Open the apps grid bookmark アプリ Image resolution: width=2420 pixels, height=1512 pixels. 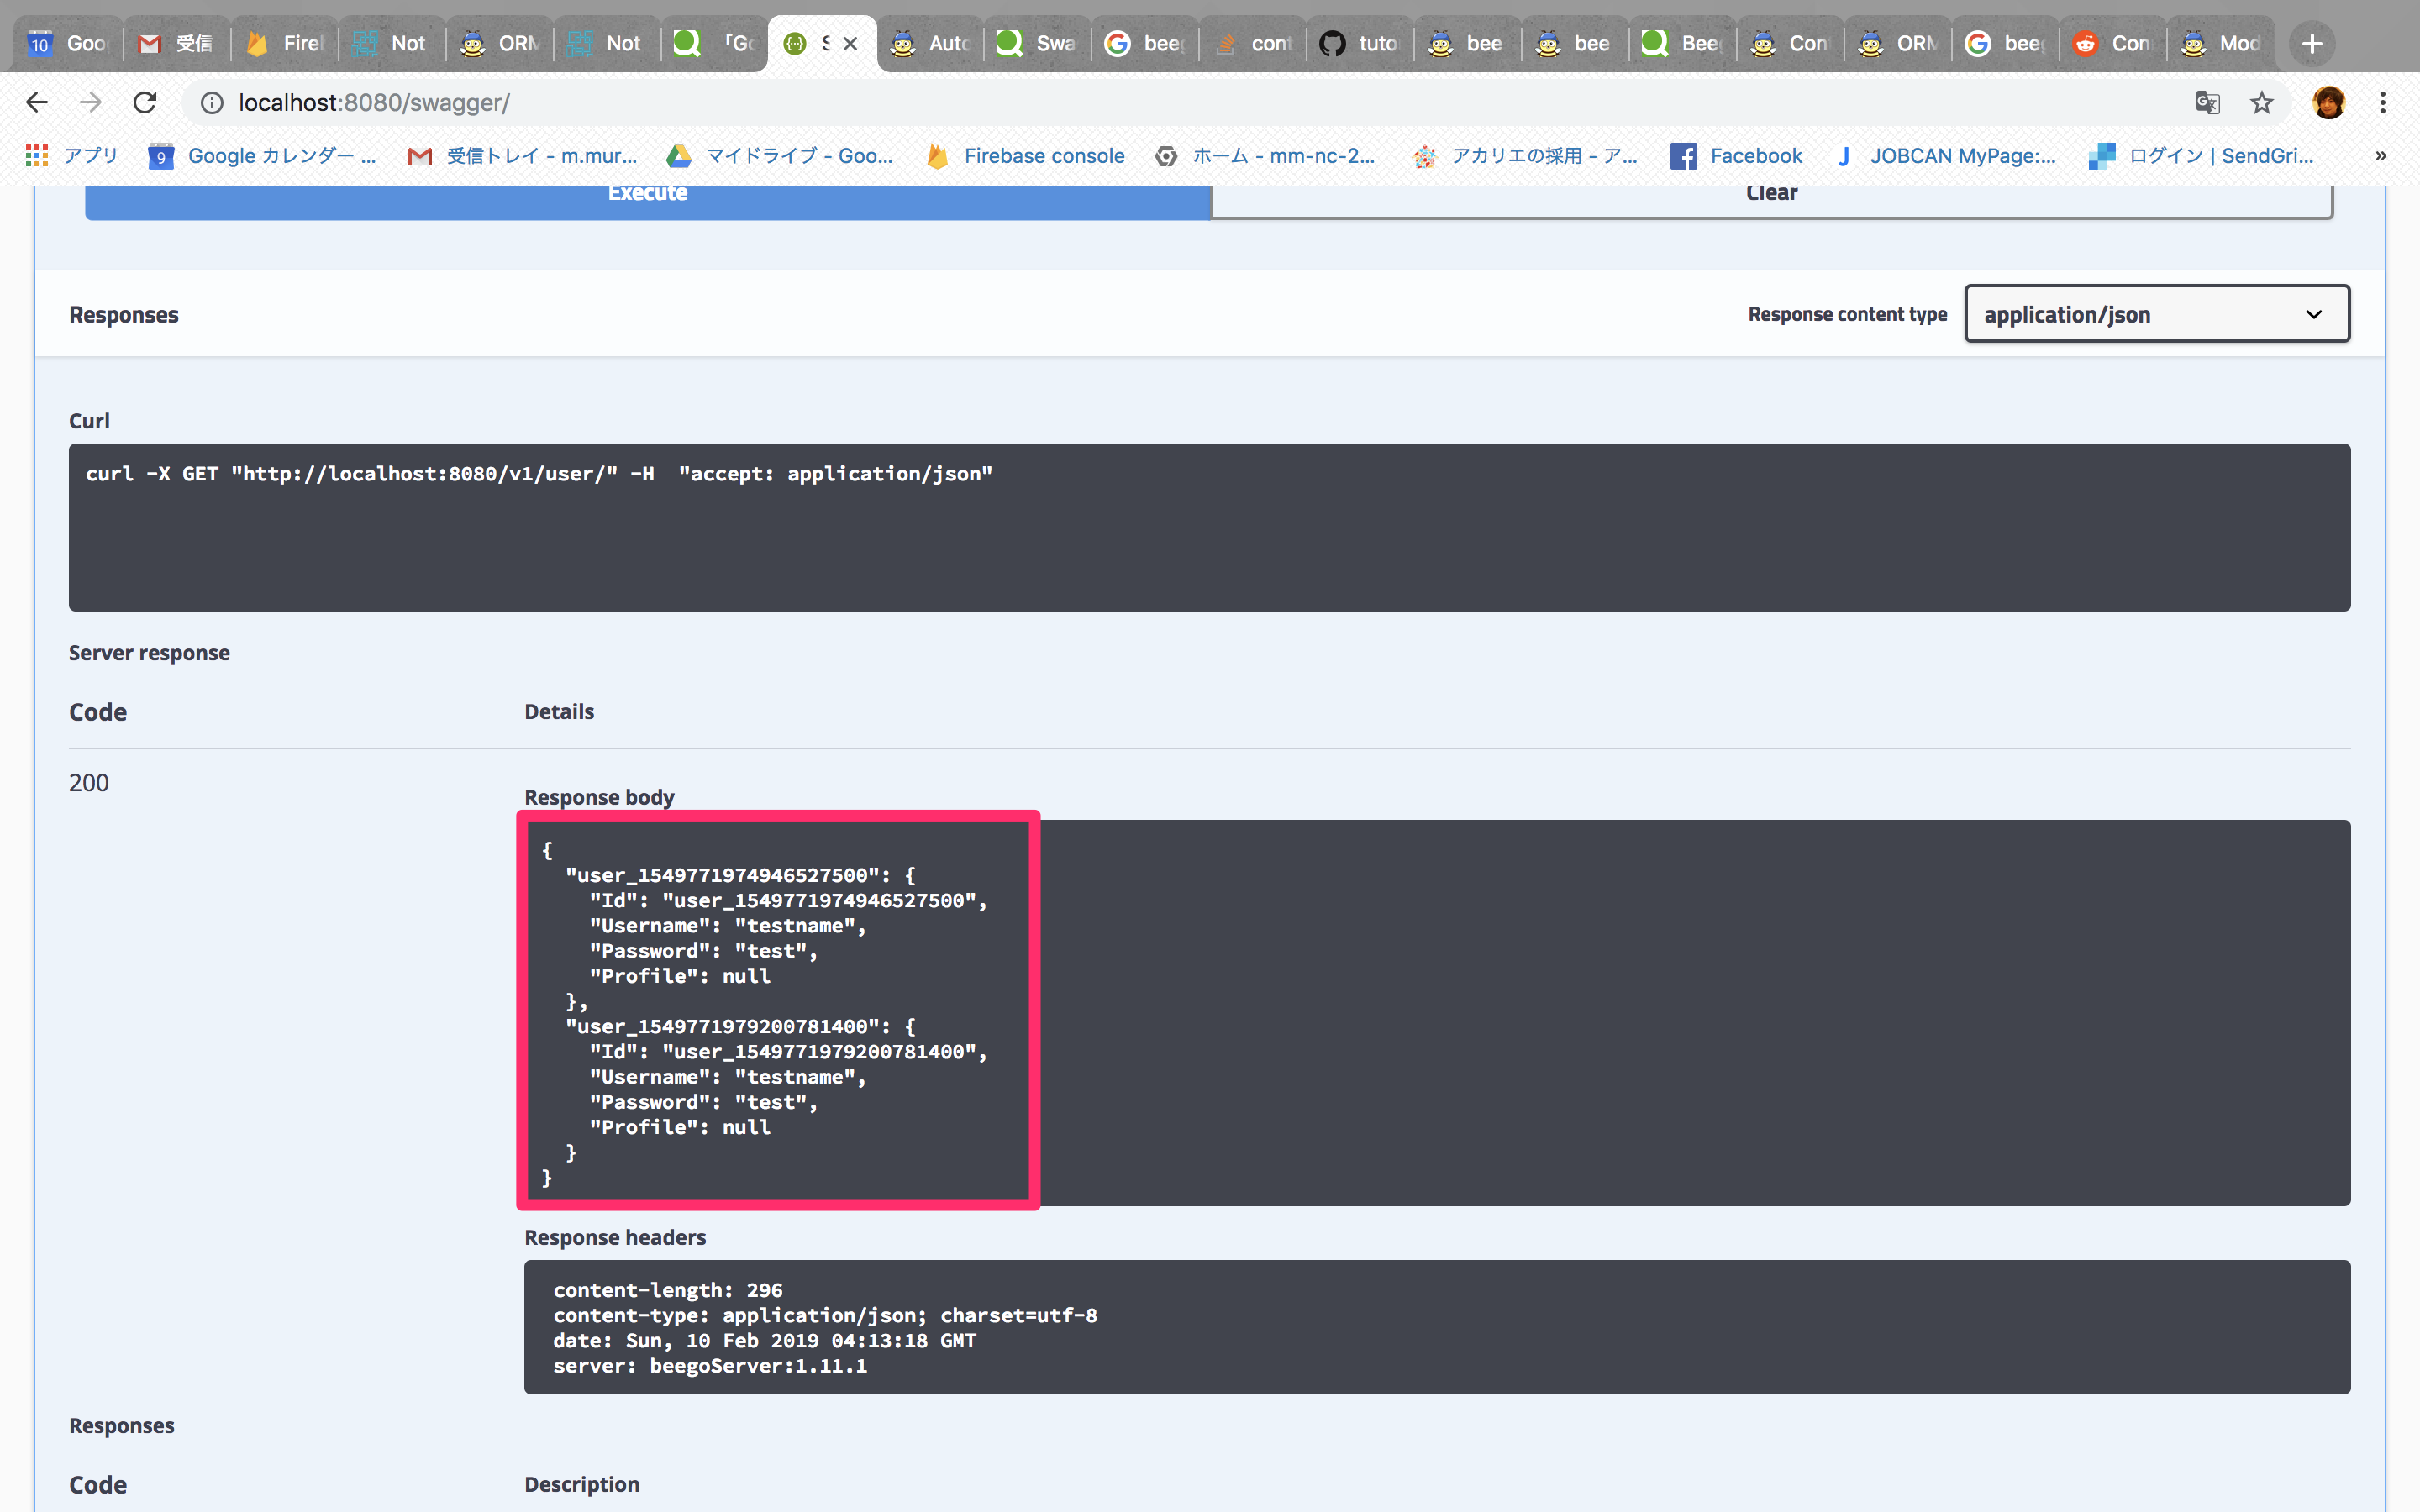pos(72,155)
